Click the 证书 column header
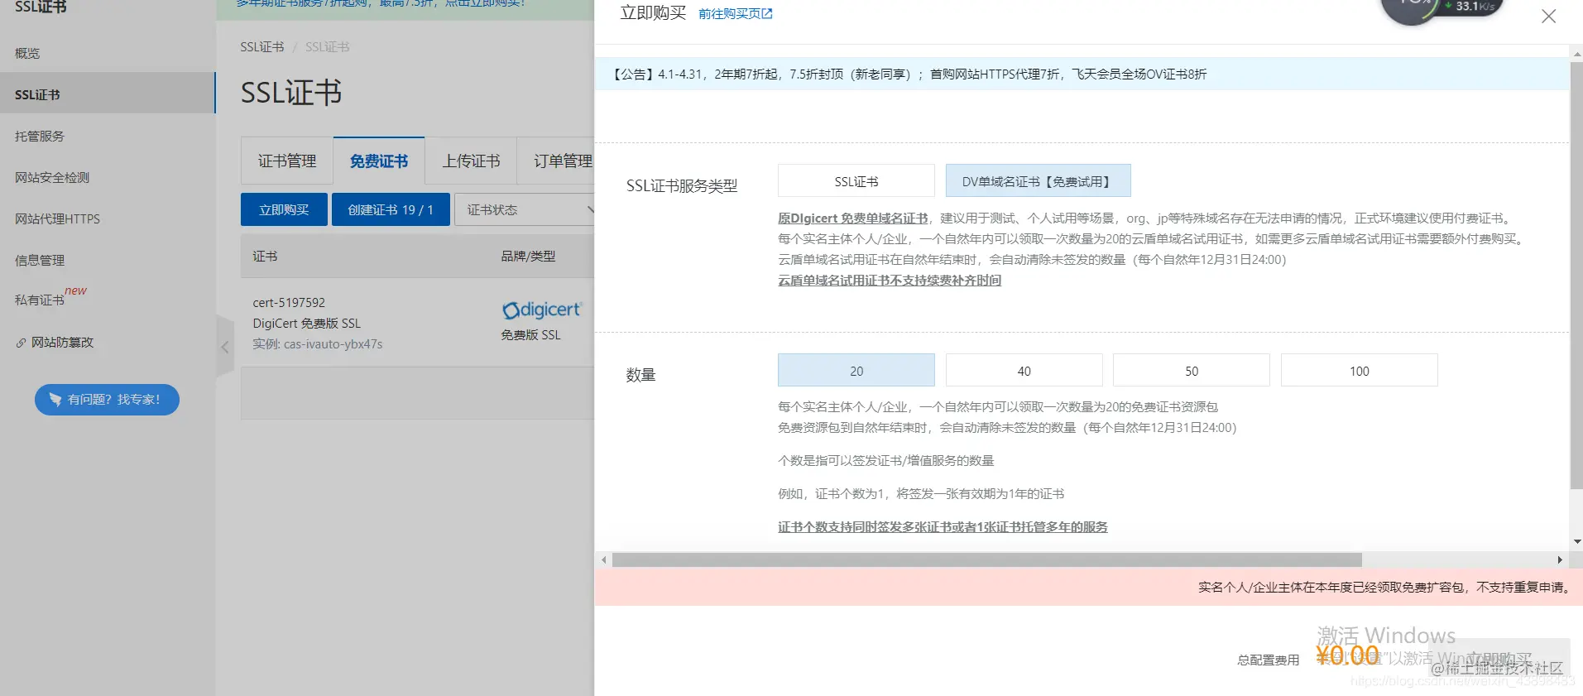This screenshot has height=696, width=1583. 265,257
